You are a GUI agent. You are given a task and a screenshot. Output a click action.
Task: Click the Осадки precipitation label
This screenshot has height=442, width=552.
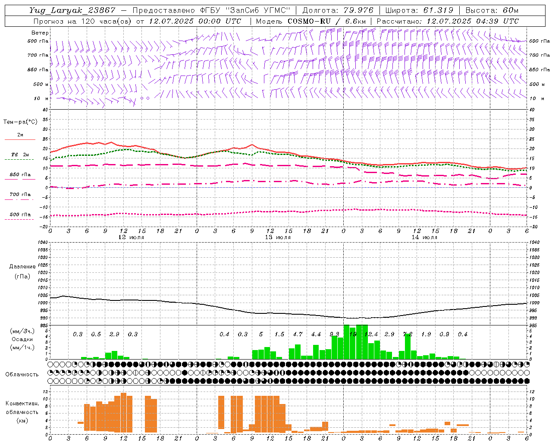22,339
